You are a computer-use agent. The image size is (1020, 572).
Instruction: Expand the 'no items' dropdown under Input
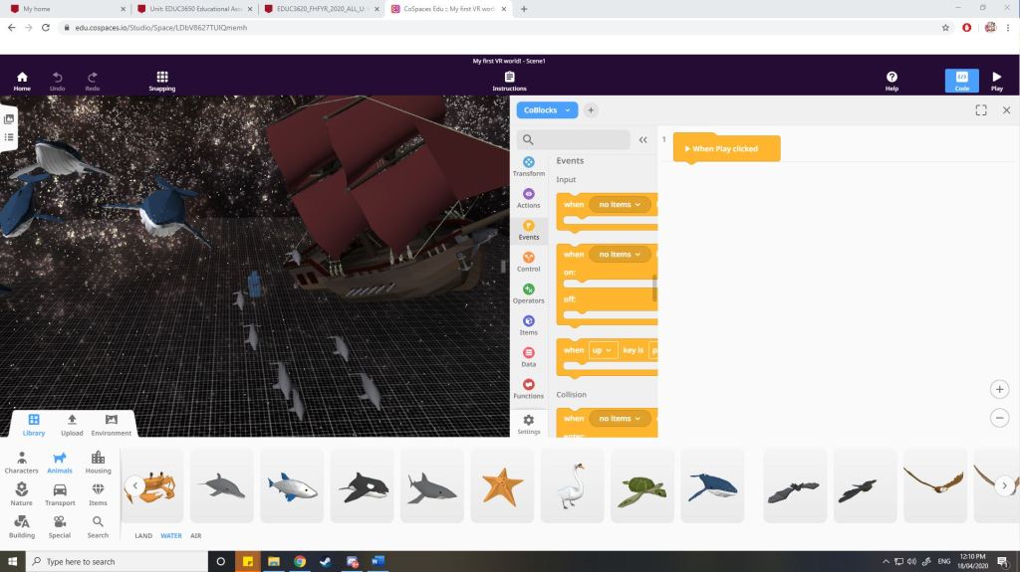[x=619, y=204]
